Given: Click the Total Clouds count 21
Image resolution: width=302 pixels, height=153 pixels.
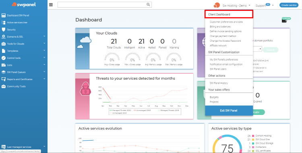Looking at the screenshot, I should click(114, 41).
